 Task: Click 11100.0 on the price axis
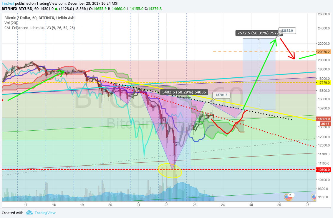tap(324, 164)
